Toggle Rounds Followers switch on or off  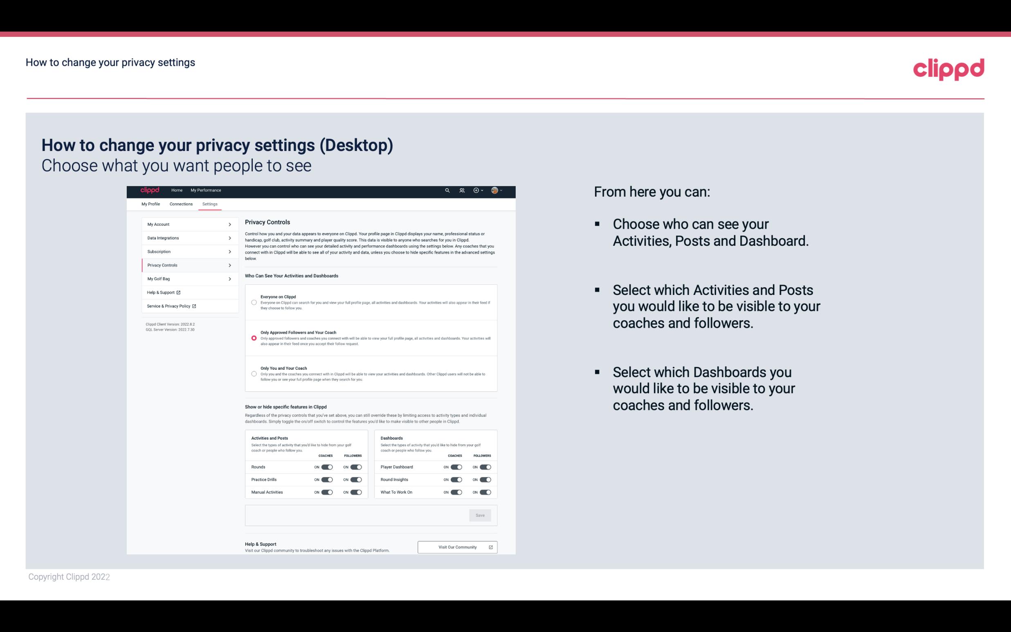pyautogui.click(x=356, y=467)
